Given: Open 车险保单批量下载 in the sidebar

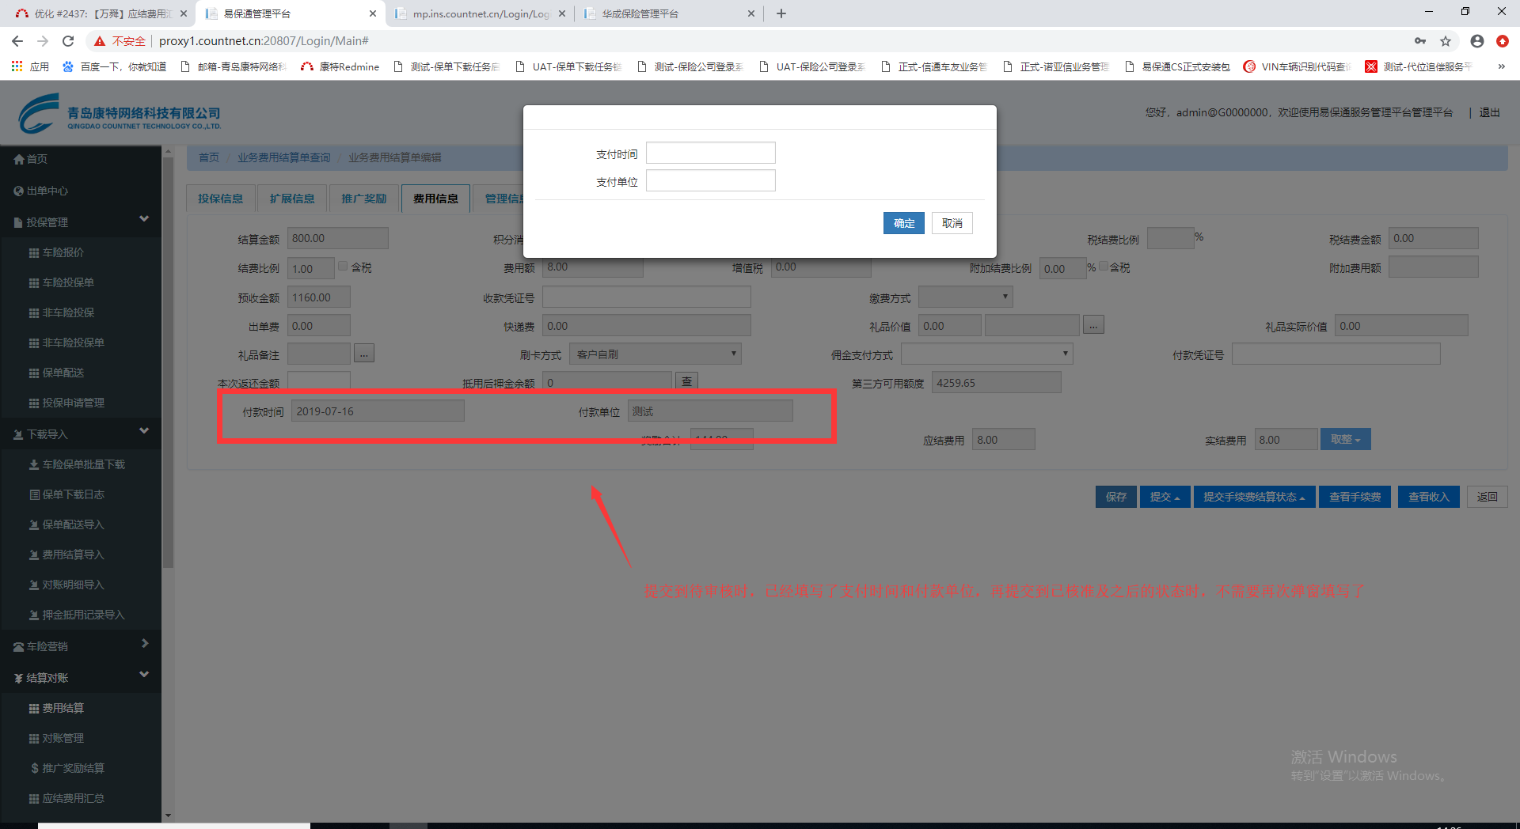Looking at the screenshot, I should coord(77,464).
